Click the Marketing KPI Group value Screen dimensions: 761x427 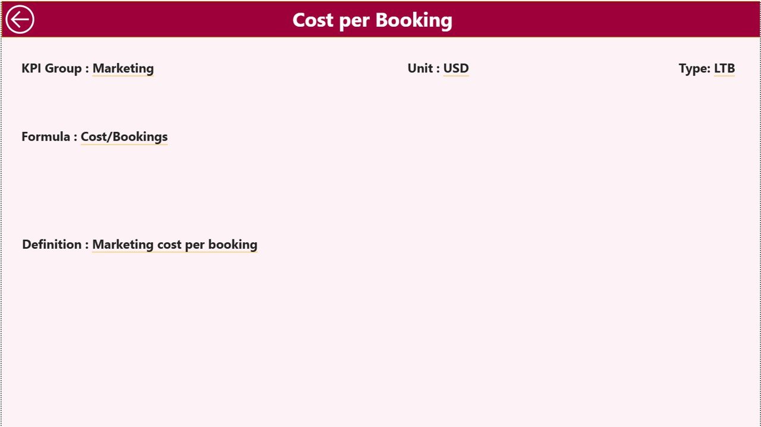[122, 68]
